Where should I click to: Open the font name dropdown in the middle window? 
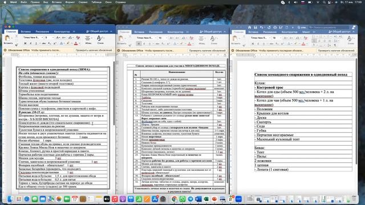(x=156, y=38)
